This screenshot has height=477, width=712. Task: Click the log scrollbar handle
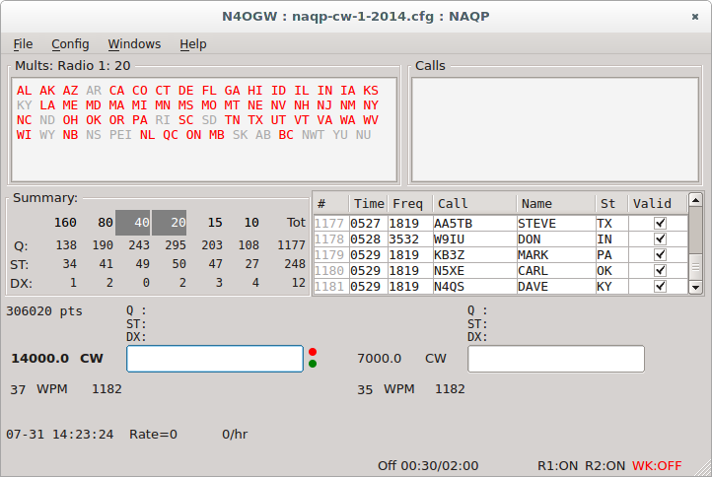click(x=695, y=267)
